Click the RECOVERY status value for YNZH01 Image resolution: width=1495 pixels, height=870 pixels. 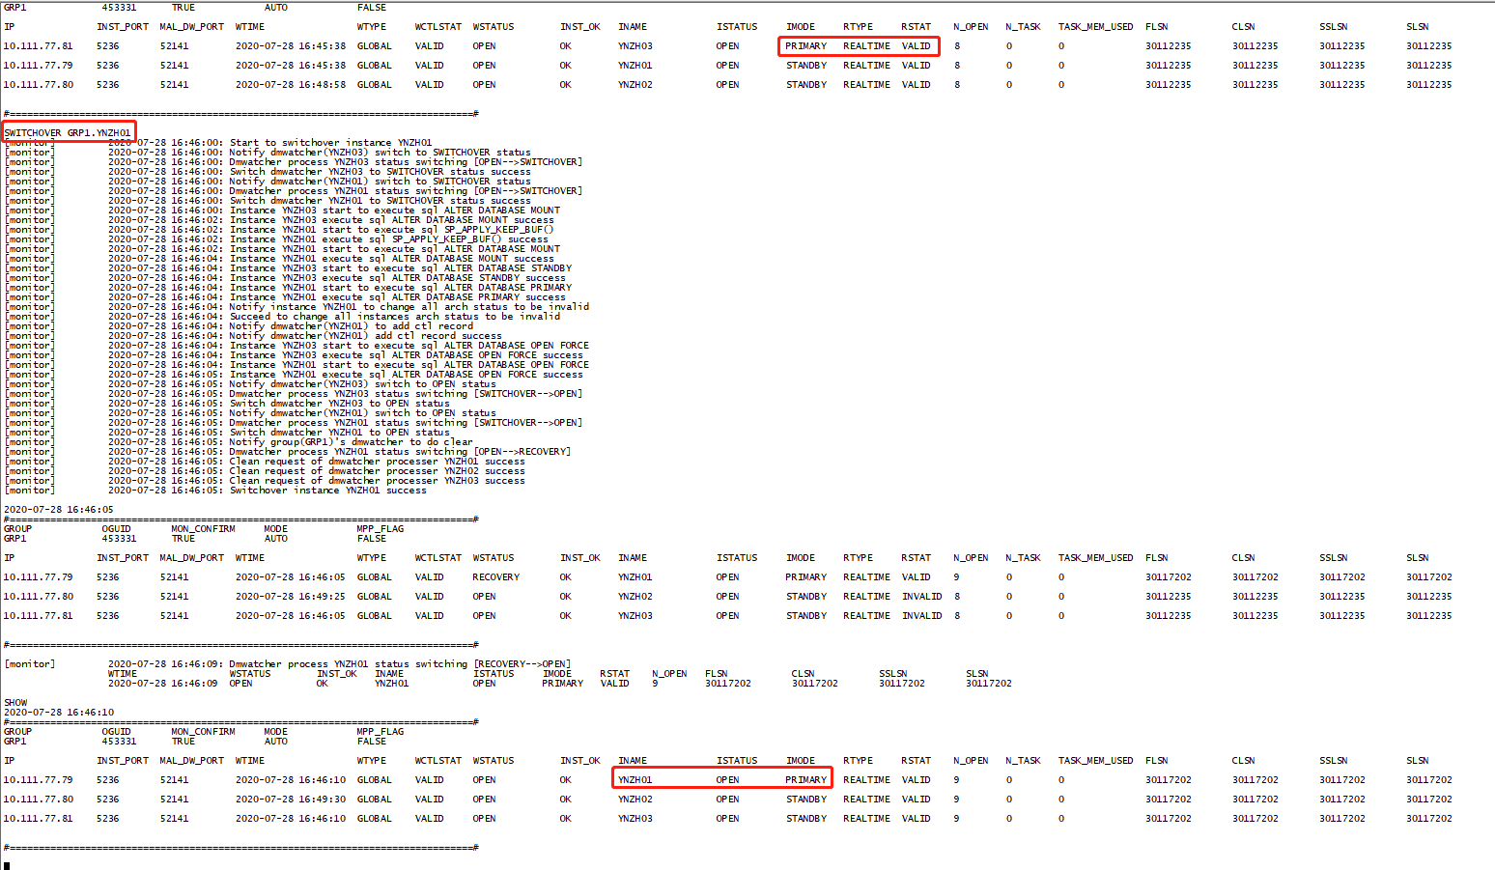(x=495, y=577)
